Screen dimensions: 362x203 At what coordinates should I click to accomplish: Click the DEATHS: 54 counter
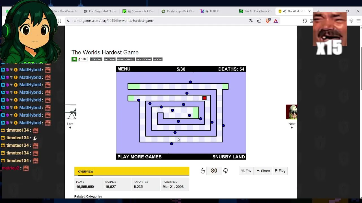tap(231, 69)
